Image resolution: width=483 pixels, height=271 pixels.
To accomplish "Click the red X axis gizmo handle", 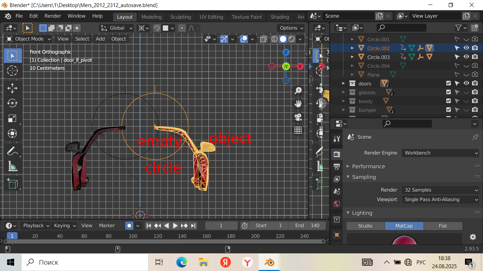I will pyautogui.click(x=300, y=66).
